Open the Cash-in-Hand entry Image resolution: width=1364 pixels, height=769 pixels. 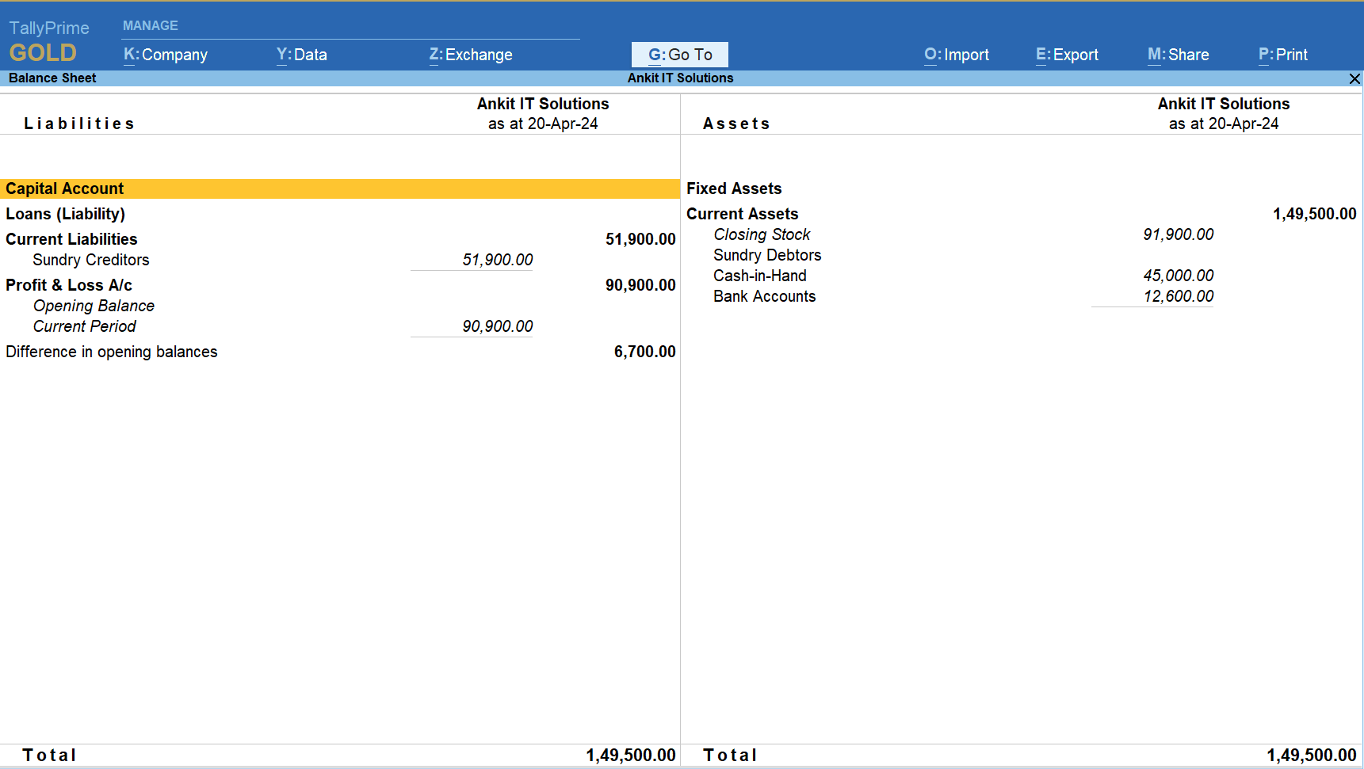pos(759,276)
